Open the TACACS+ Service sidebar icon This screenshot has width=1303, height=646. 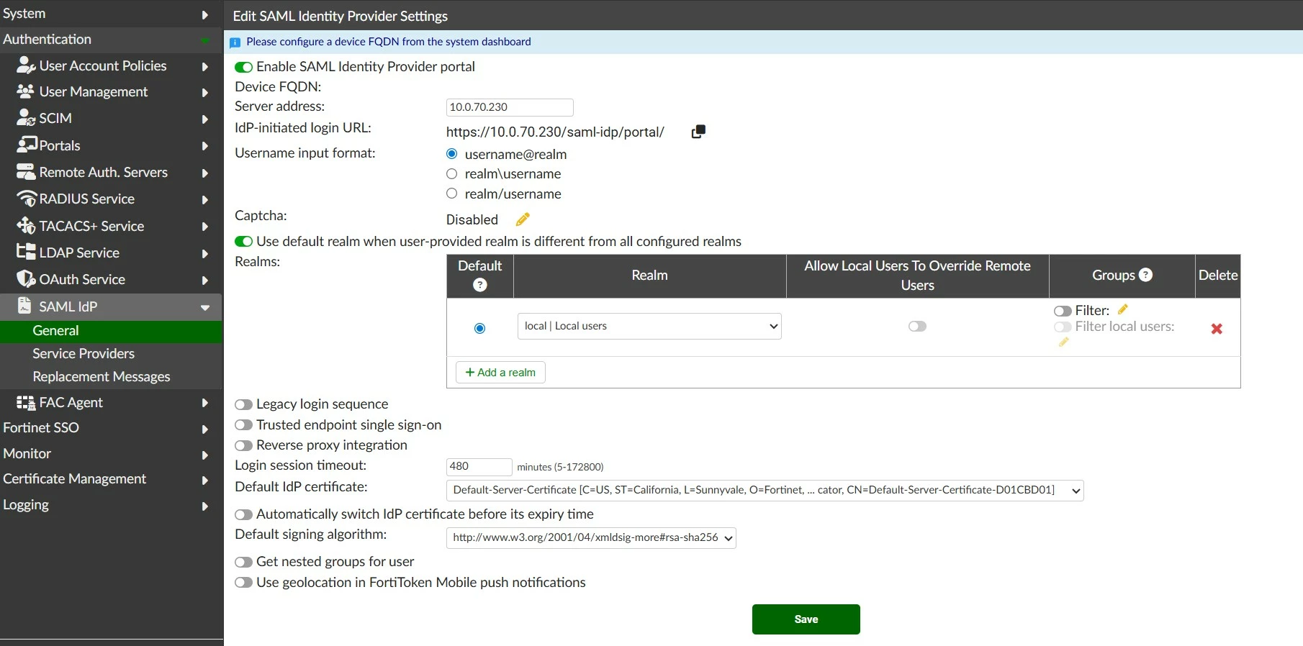(27, 226)
